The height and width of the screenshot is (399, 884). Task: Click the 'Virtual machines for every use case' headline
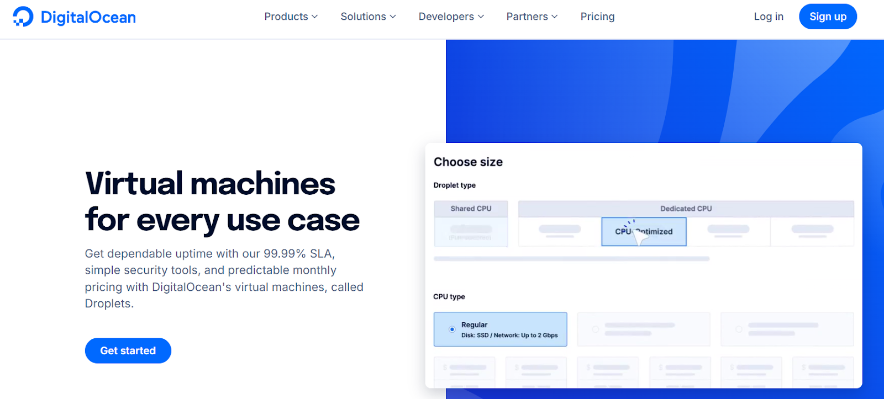coord(222,202)
